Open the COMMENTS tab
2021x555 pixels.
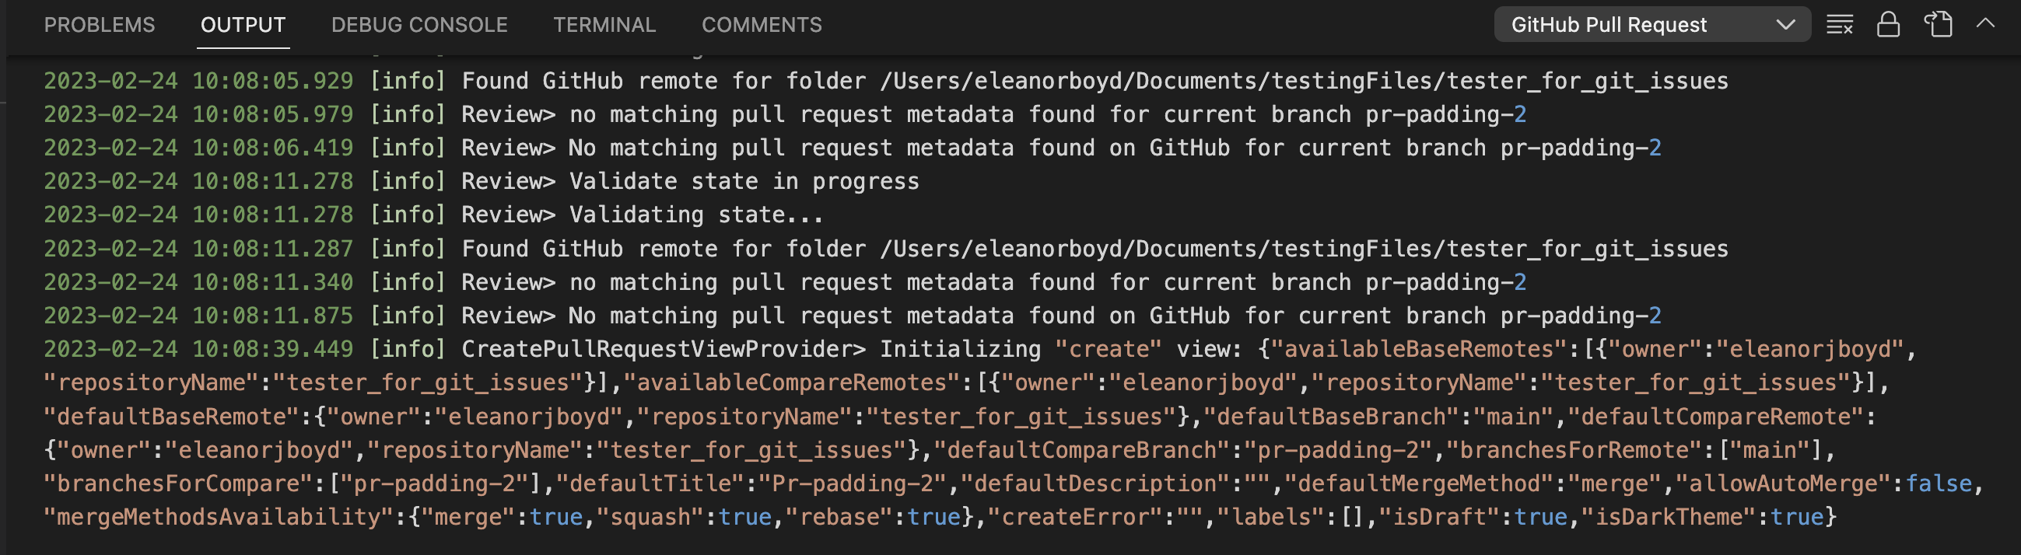[762, 24]
